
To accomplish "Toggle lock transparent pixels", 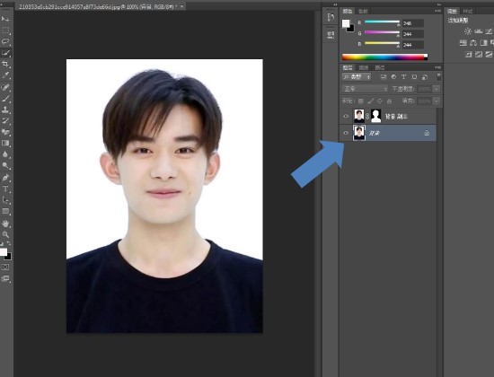I will (x=361, y=101).
